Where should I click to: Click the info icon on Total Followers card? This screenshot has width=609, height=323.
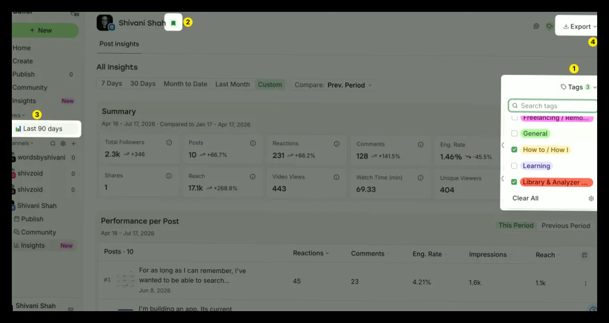coord(169,143)
